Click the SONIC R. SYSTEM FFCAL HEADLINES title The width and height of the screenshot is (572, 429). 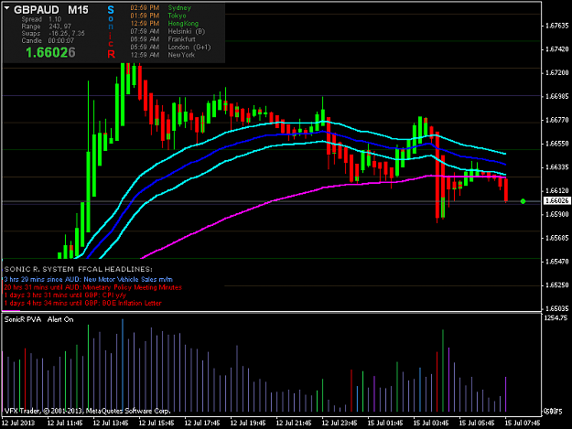[79, 269]
